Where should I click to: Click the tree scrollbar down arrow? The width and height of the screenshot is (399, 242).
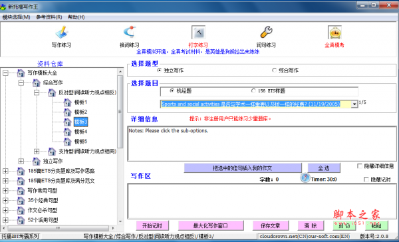point(120,221)
